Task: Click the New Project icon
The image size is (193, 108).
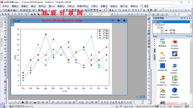Action: [3, 10]
